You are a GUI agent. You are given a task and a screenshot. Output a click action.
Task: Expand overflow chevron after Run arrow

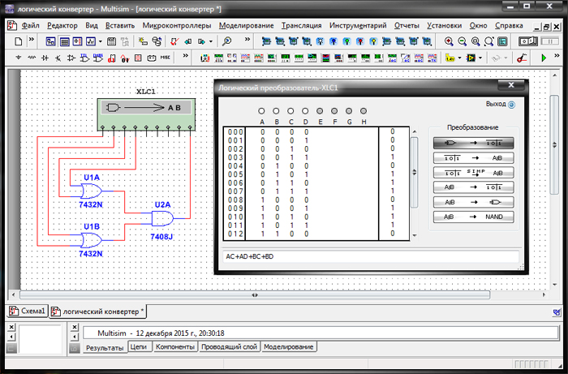557,56
